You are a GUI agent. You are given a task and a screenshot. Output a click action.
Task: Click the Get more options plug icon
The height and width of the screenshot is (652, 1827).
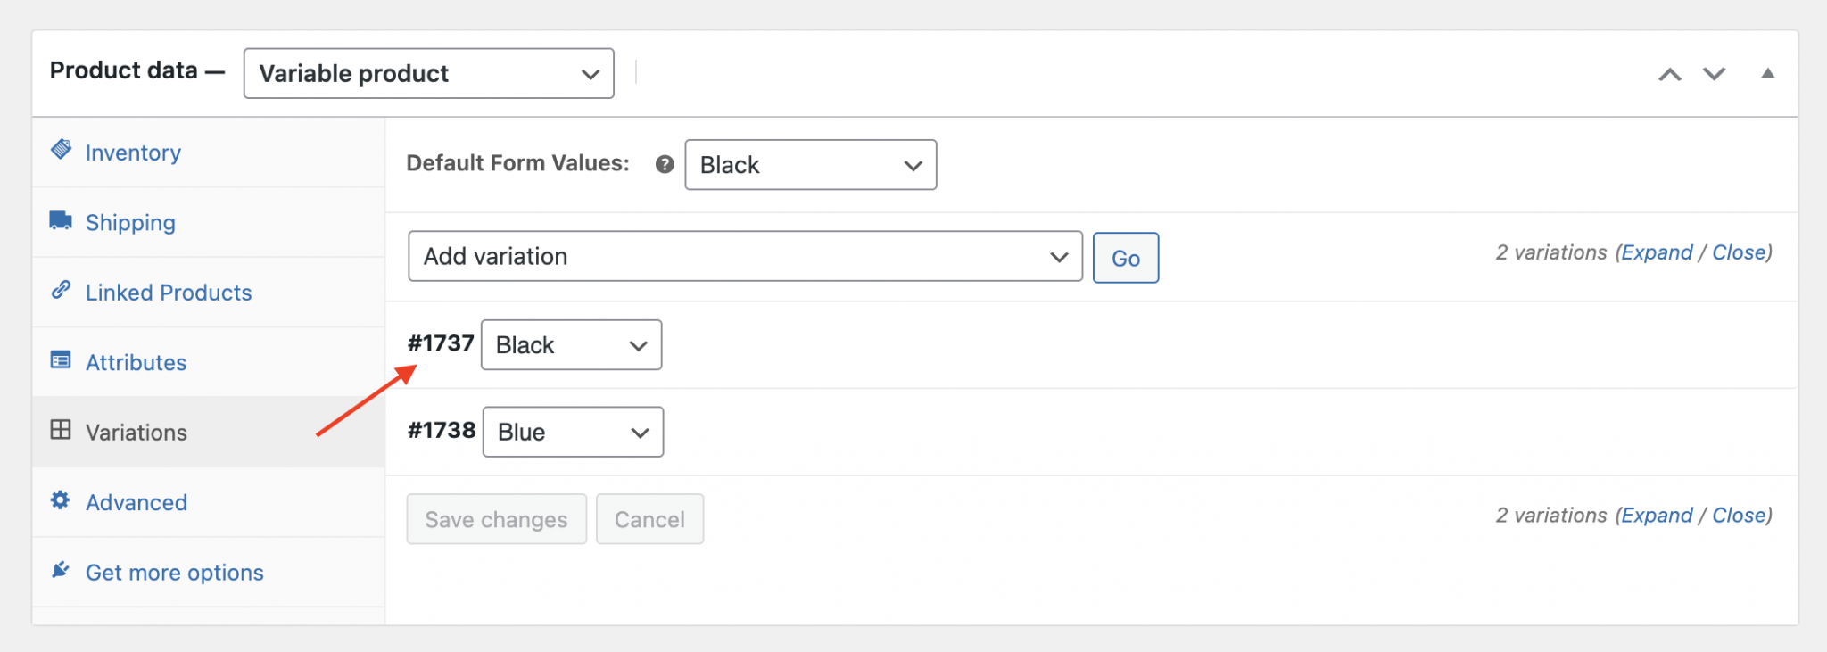pyautogui.click(x=60, y=571)
